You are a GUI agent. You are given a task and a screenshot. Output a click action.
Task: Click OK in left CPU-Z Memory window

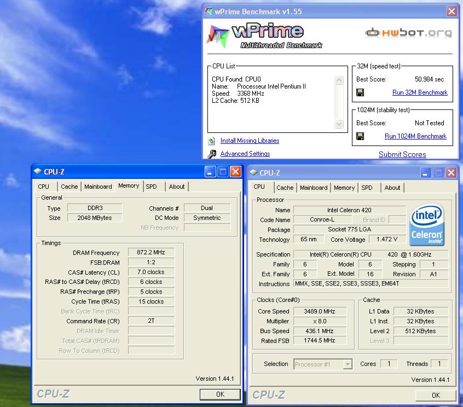coord(220,394)
